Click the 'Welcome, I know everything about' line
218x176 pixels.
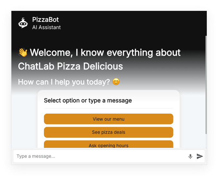[x=105, y=52]
